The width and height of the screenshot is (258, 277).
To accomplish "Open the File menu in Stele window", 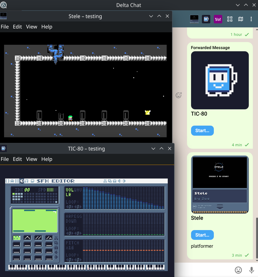I will point(5,27).
